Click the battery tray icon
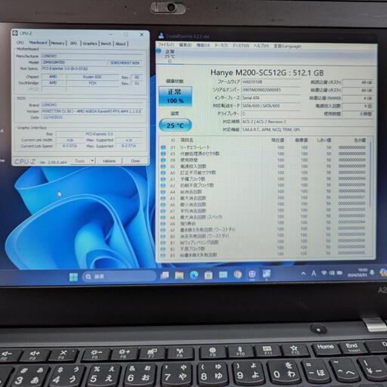This screenshot has width=387, height=387. [x=339, y=273]
